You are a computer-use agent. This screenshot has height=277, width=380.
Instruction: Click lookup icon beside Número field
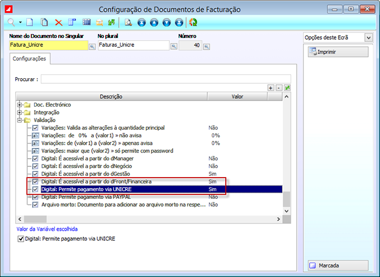(x=206, y=47)
